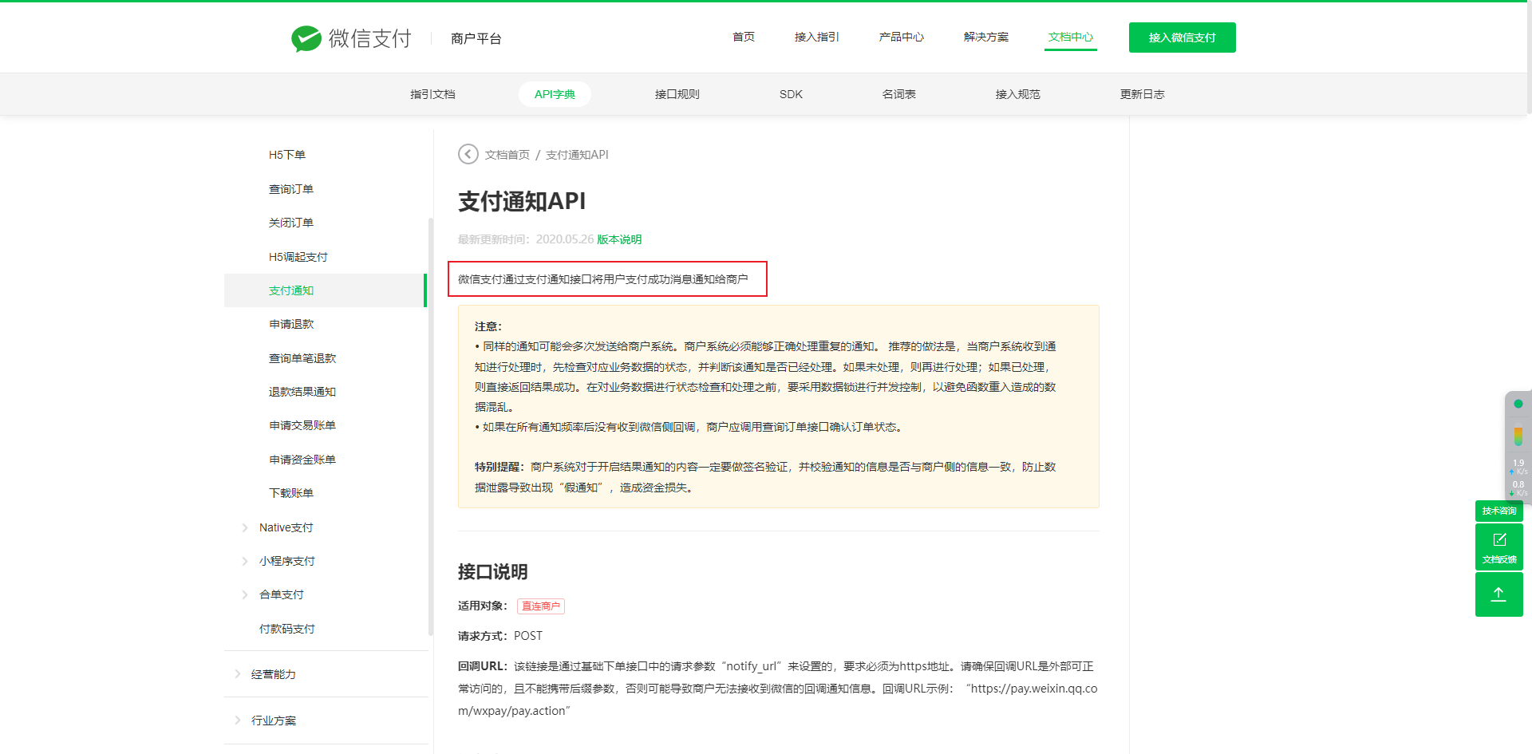
Task: Click the 文档首页 breadcrumb link
Action: (507, 155)
